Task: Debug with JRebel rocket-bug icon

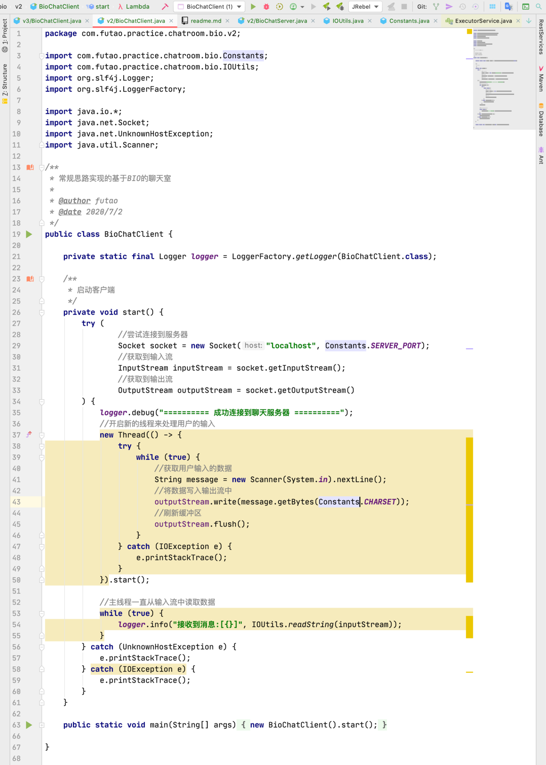Action: point(340,7)
